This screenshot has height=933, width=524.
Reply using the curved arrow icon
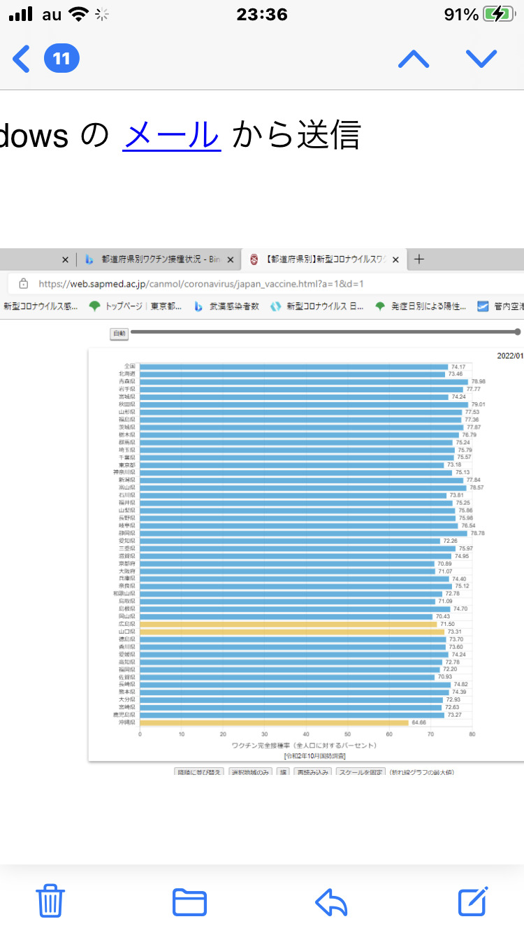click(x=331, y=901)
